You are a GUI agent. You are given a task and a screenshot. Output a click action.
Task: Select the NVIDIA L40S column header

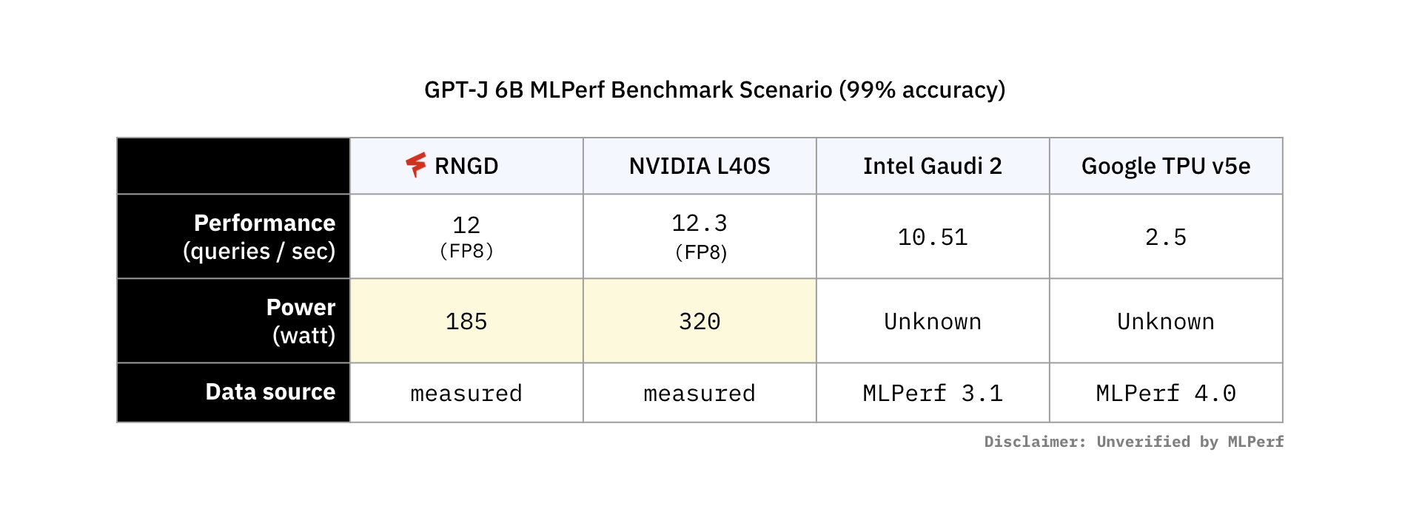point(700,166)
